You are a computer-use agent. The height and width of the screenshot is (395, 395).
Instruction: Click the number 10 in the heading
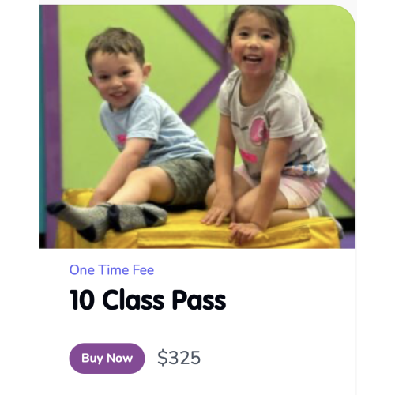(82, 300)
